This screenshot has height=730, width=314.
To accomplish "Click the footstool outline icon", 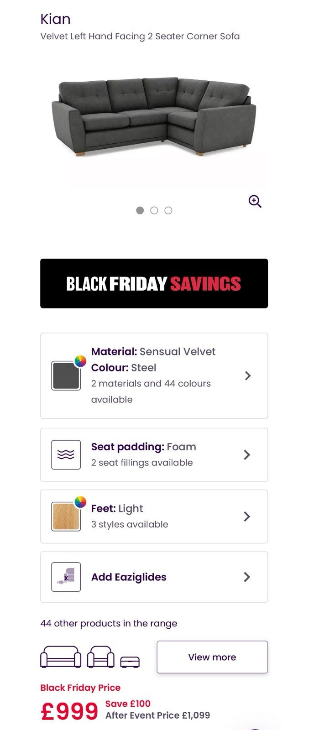I will [x=130, y=662].
